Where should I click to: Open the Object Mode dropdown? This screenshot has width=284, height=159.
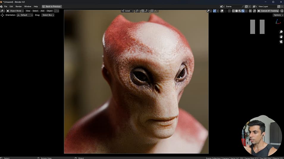tap(15, 11)
